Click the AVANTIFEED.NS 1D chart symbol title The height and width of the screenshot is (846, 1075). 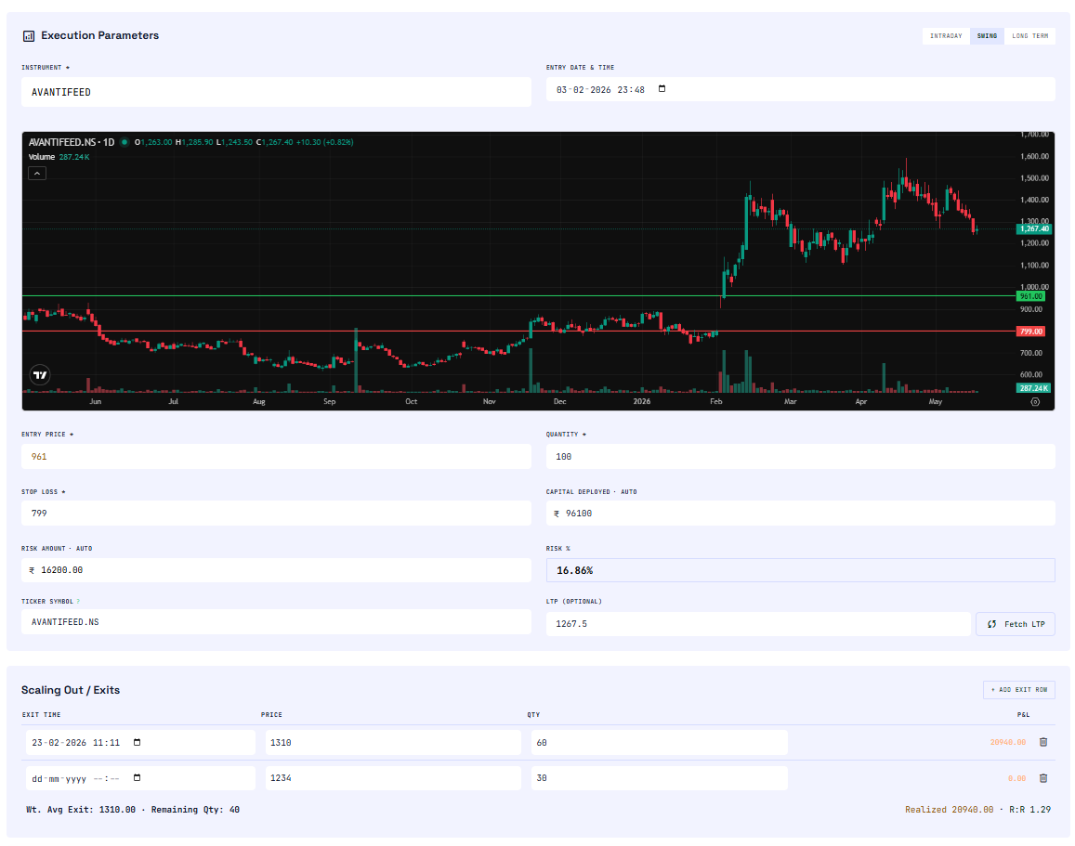(72, 142)
